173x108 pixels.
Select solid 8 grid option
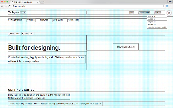(157, 19)
